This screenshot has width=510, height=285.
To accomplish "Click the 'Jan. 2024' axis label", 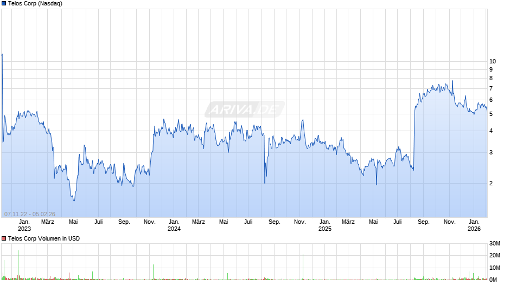I will tap(174, 225).
